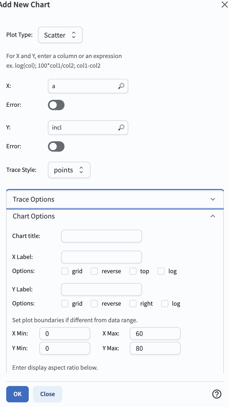
Task: Click the X Max input field
Action: coord(155,334)
